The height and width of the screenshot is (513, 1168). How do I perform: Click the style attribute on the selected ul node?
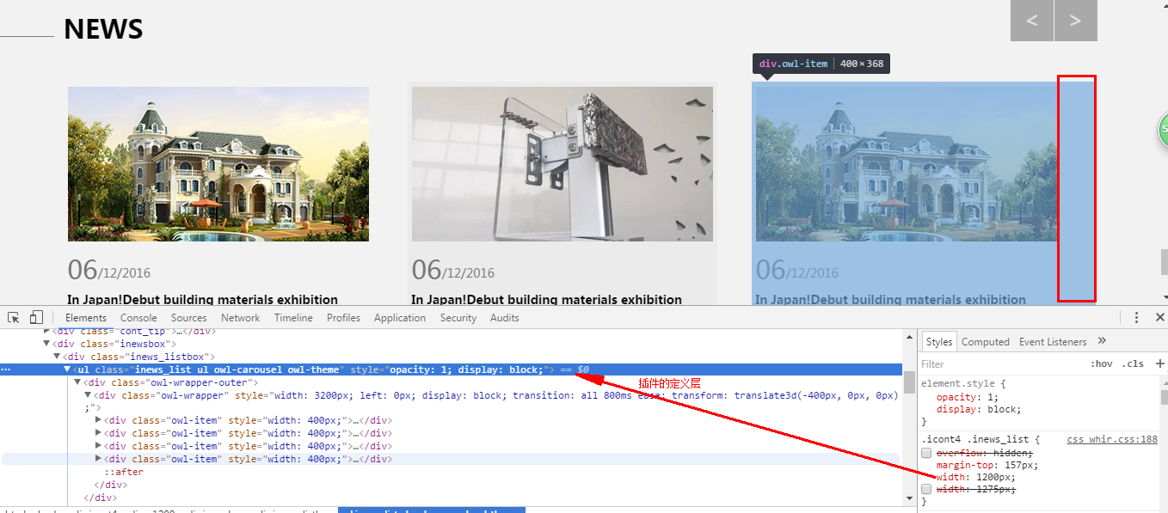pos(451,369)
